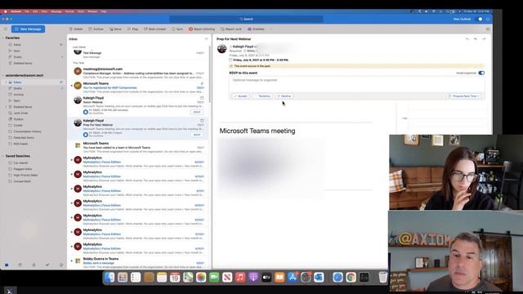
Task: Click the Tentative RSVP button
Action: click(x=262, y=96)
